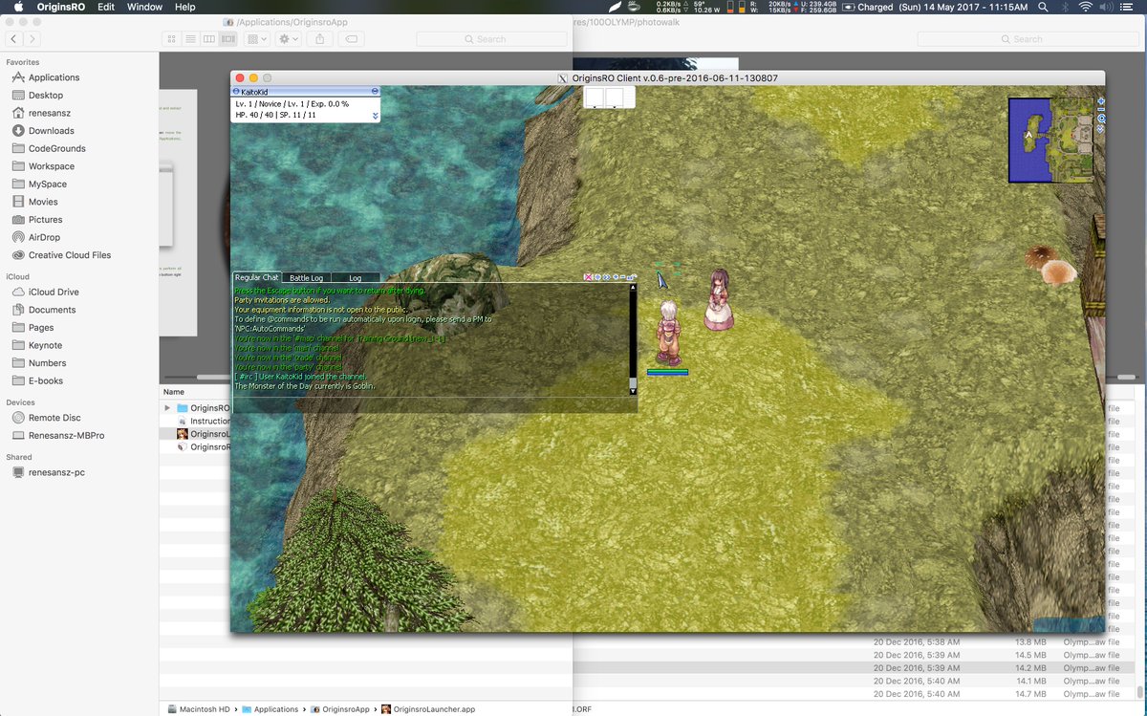Switch Finder to cover flow view
The height and width of the screenshot is (716, 1147).
tap(227, 39)
